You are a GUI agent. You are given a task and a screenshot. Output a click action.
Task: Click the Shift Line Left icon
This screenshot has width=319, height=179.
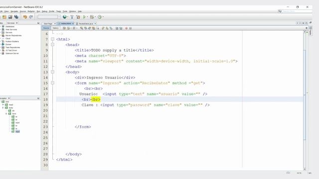tap(117, 28)
